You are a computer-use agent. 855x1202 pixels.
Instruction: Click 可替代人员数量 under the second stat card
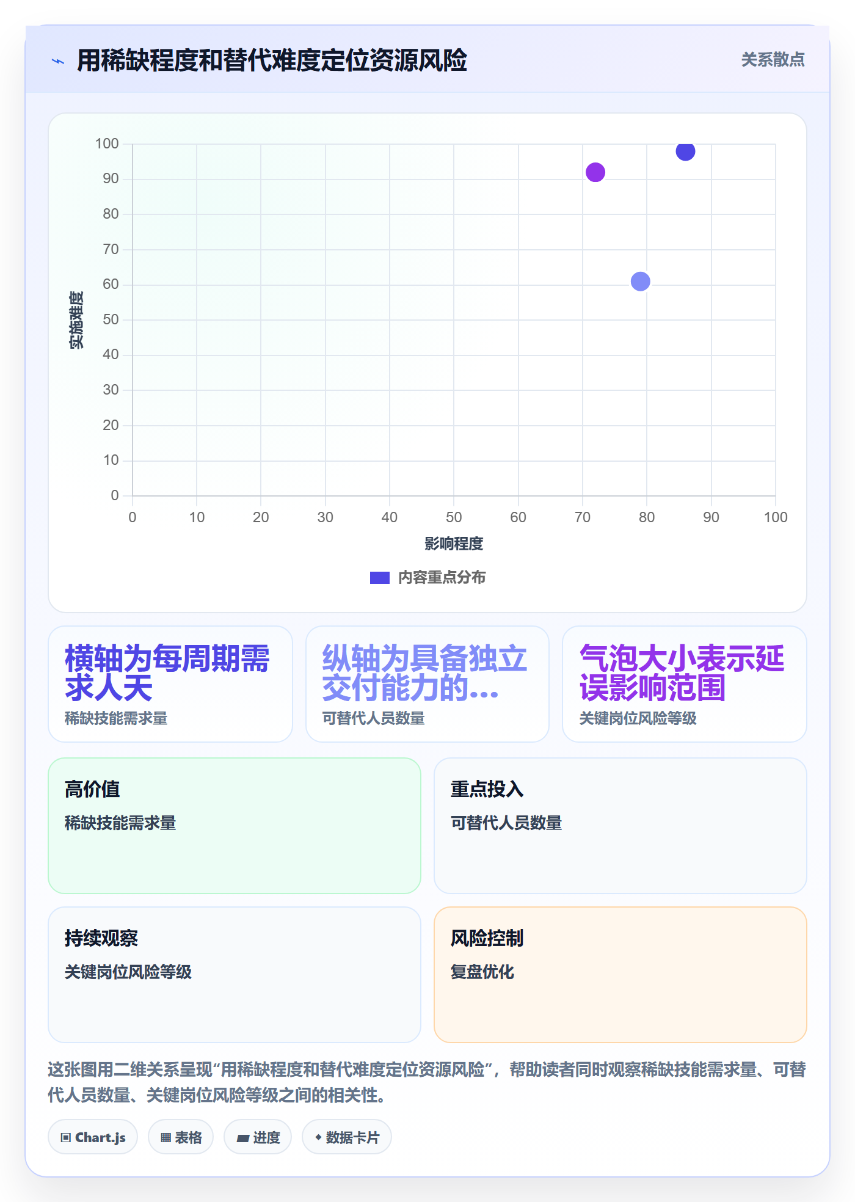coord(374,718)
